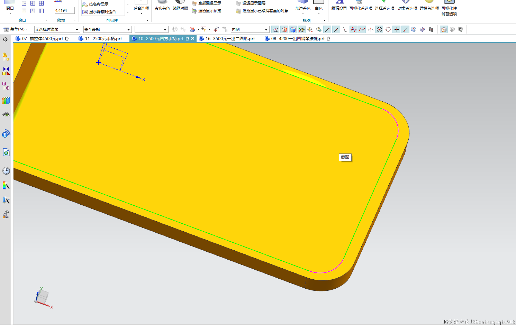Toggle Control Point snap
This screenshot has height=326, width=516.
344,29
